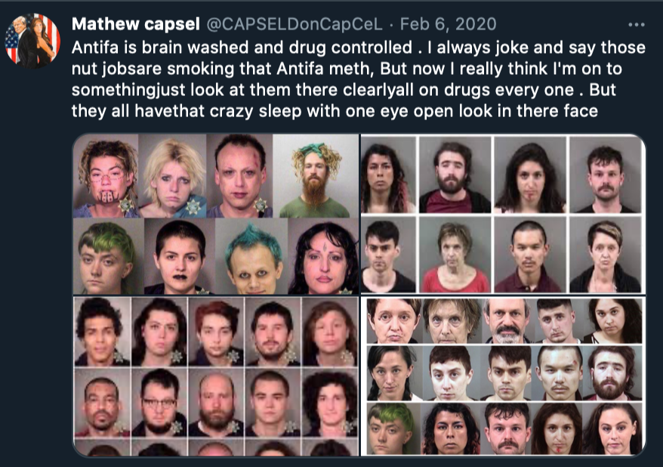
Task: Open the top-left mugshot collage image
Action: (x=216, y=214)
